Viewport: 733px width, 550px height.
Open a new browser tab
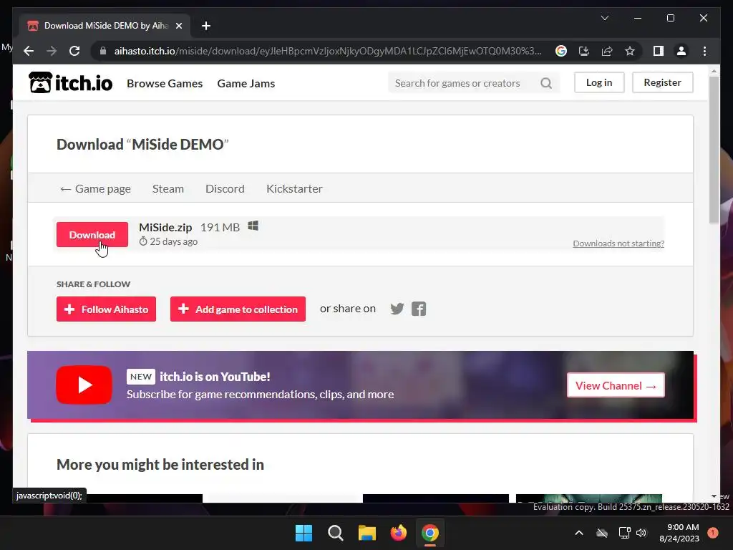pyautogui.click(x=205, y=26)
